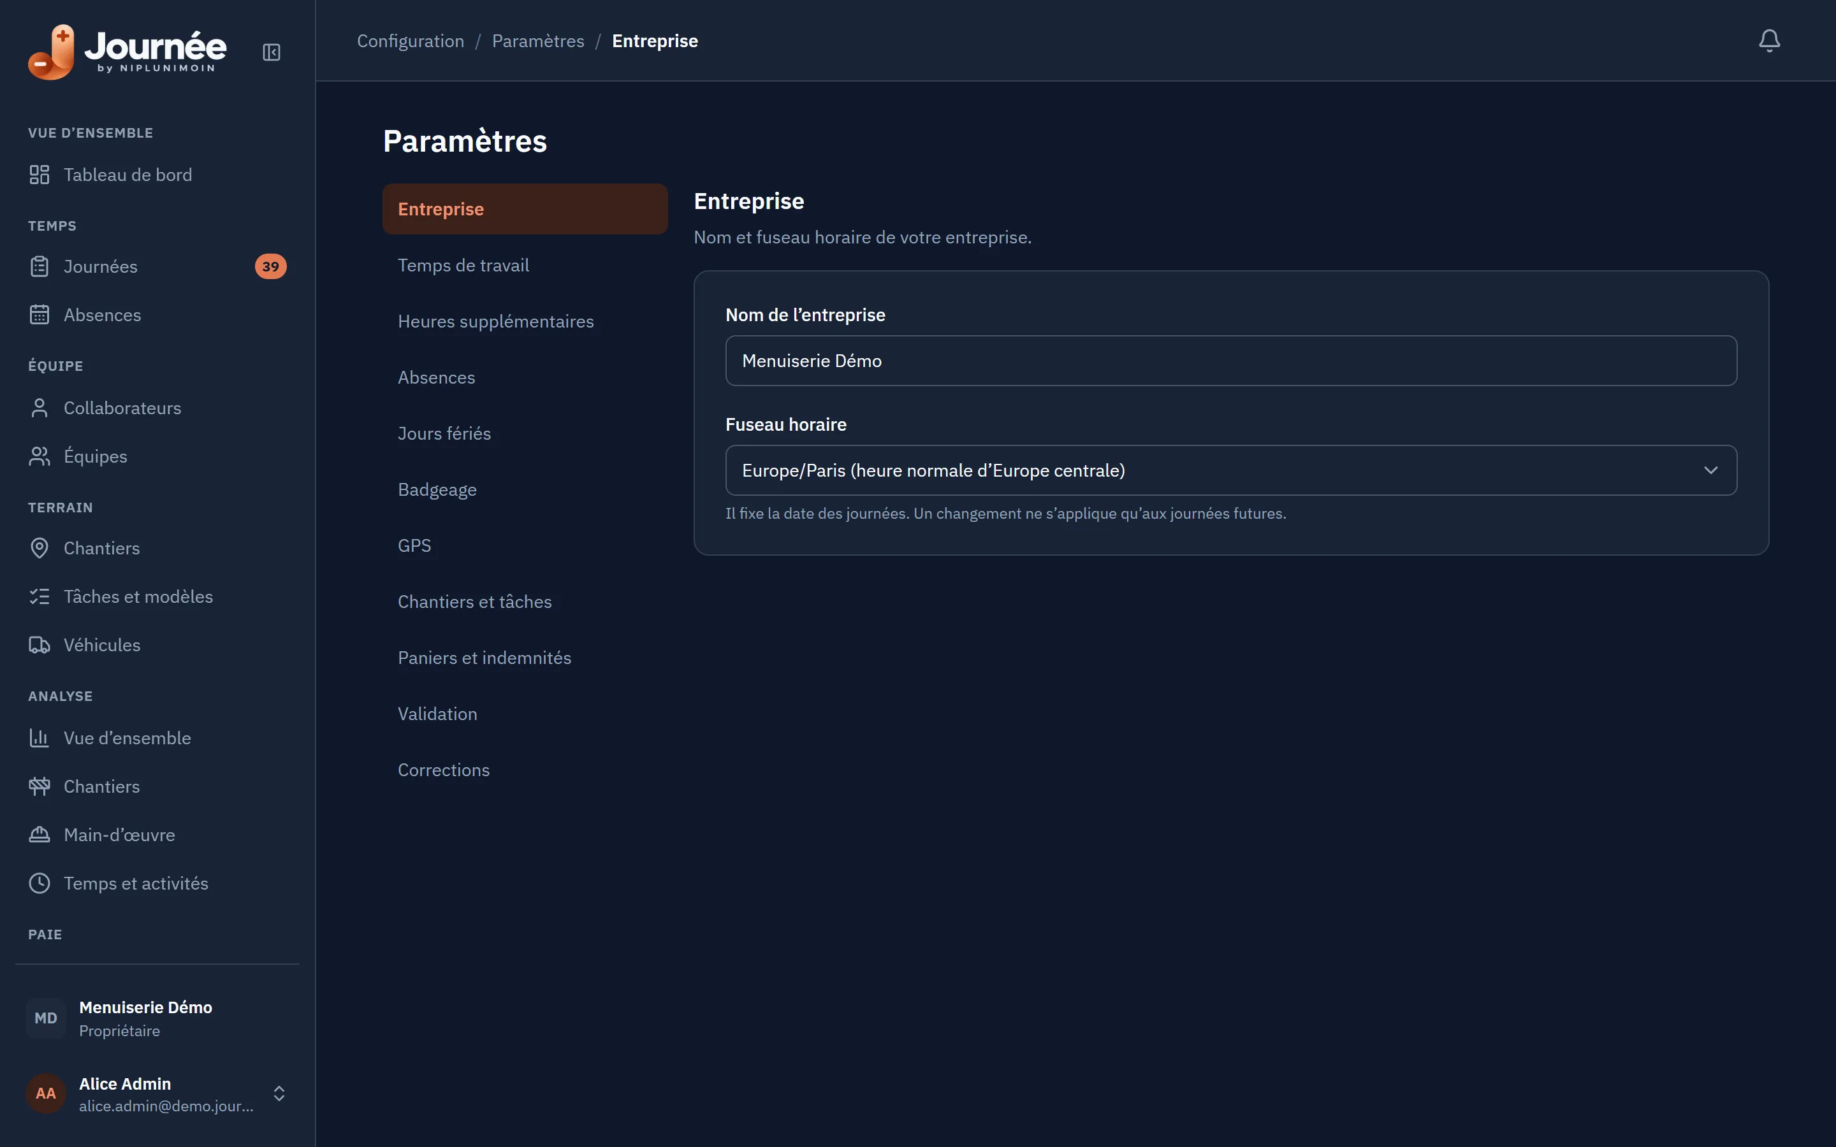Open the Fuseau horaire dropdown

tap(1230, 470)
